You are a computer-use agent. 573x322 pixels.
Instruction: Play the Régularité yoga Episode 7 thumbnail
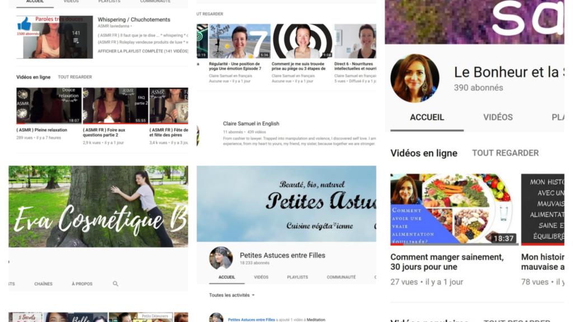[x=239, y=41]
